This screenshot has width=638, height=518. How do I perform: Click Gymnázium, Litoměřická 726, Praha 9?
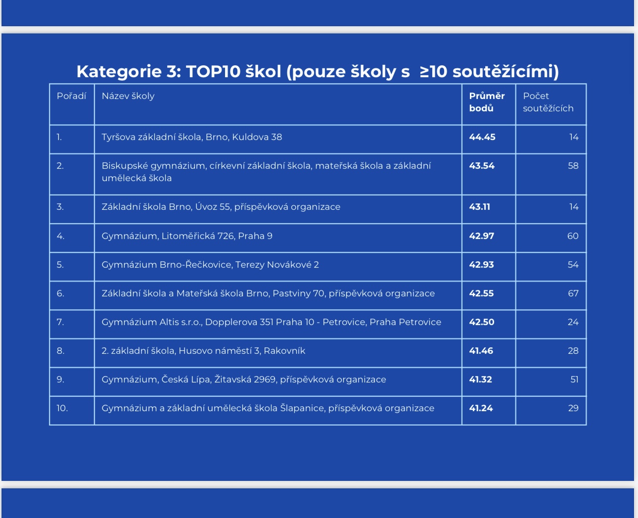(x=187, y=236)
